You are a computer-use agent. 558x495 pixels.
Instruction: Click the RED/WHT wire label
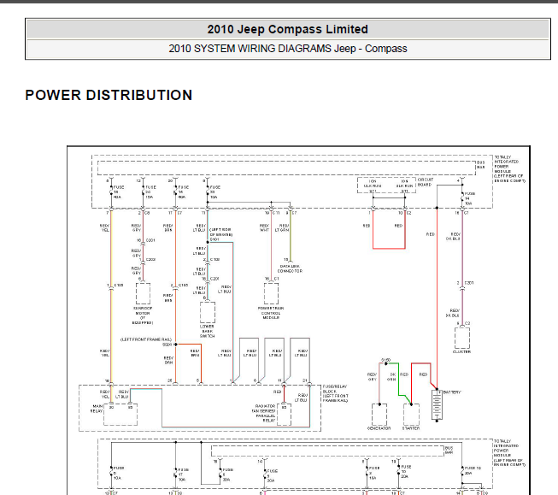pyautogui.click(x=264, y=228)
